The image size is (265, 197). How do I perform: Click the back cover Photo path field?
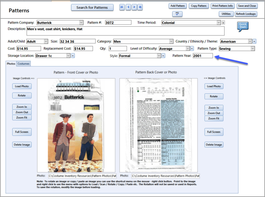pos(165,176)
